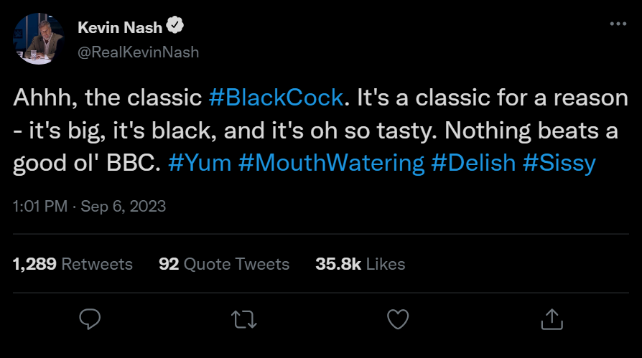Click the Sep 6, 2023 date
Screen dimensions: 642x358
tap(123, 207)
